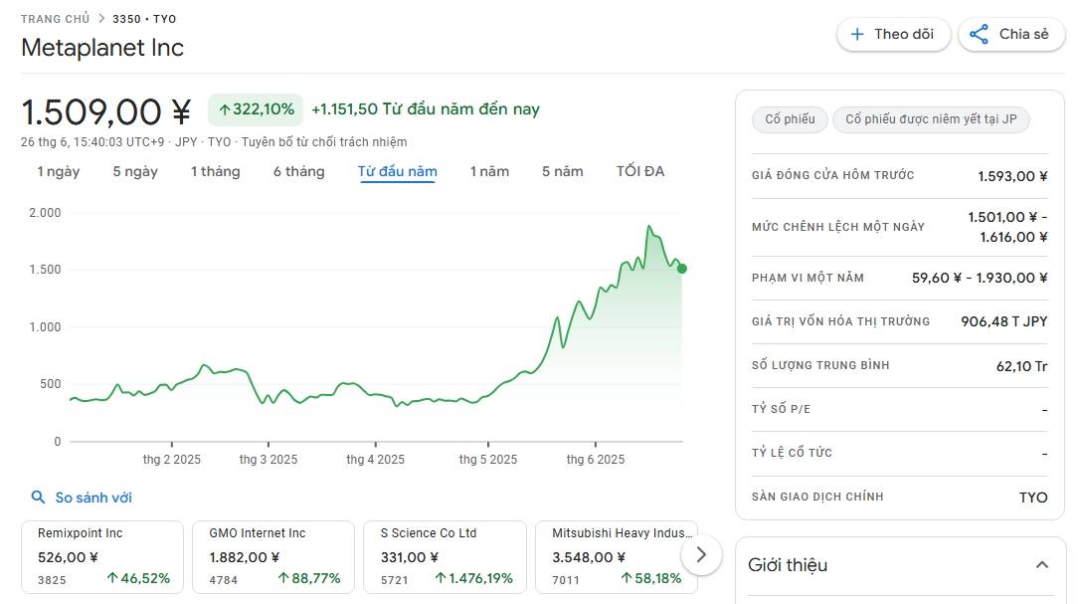Click the breadcrumb chevron after TRANG CHỦ
Image resolution: width=1078 pixels, height=604 pixels.
[x=101, y=19]
